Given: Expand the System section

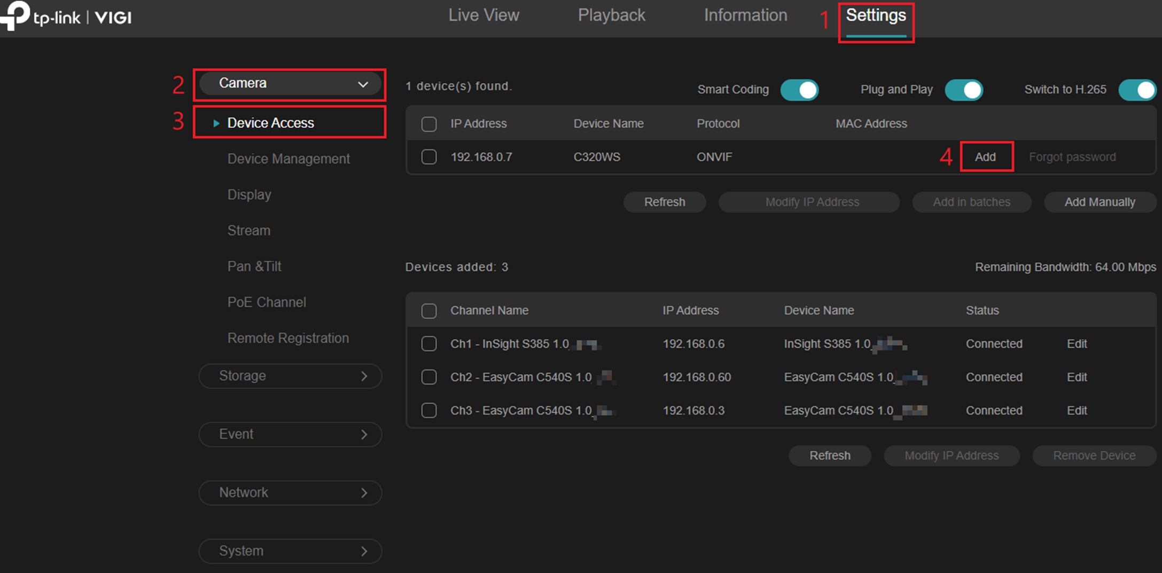Looking at the screenshot, I should coord(290,551).
